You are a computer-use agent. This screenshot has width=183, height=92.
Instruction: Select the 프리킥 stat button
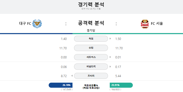[91, 76]
